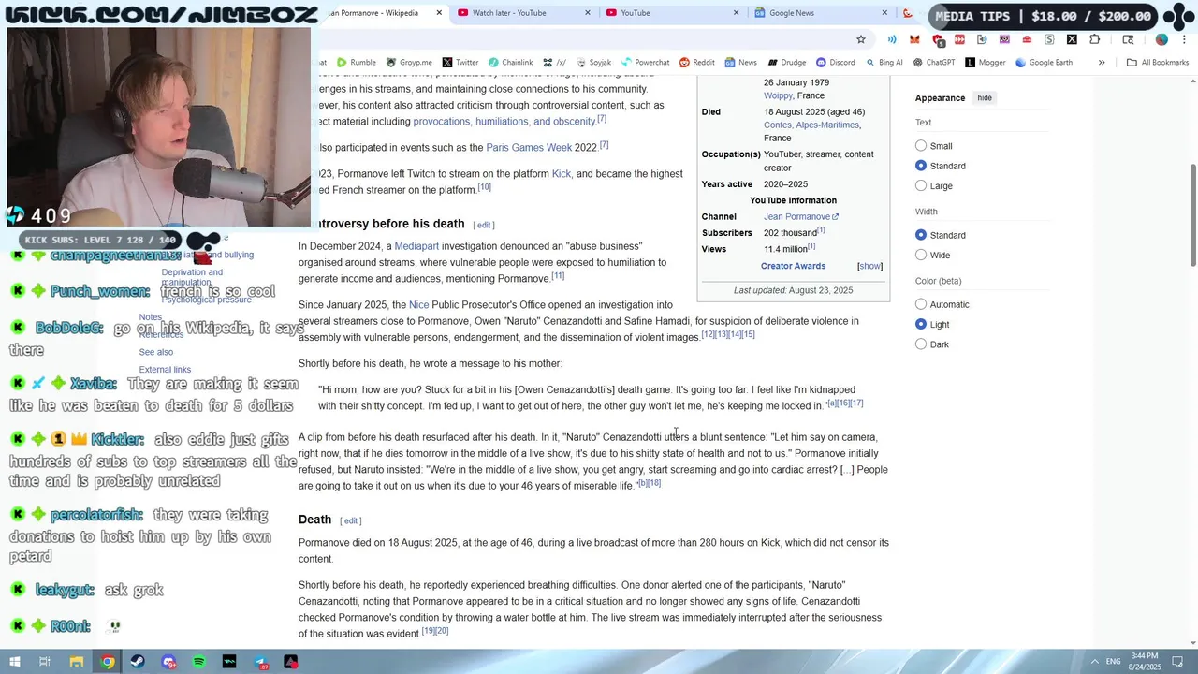
Task: Show hidden system tray icons
Action: (1095, 662)
